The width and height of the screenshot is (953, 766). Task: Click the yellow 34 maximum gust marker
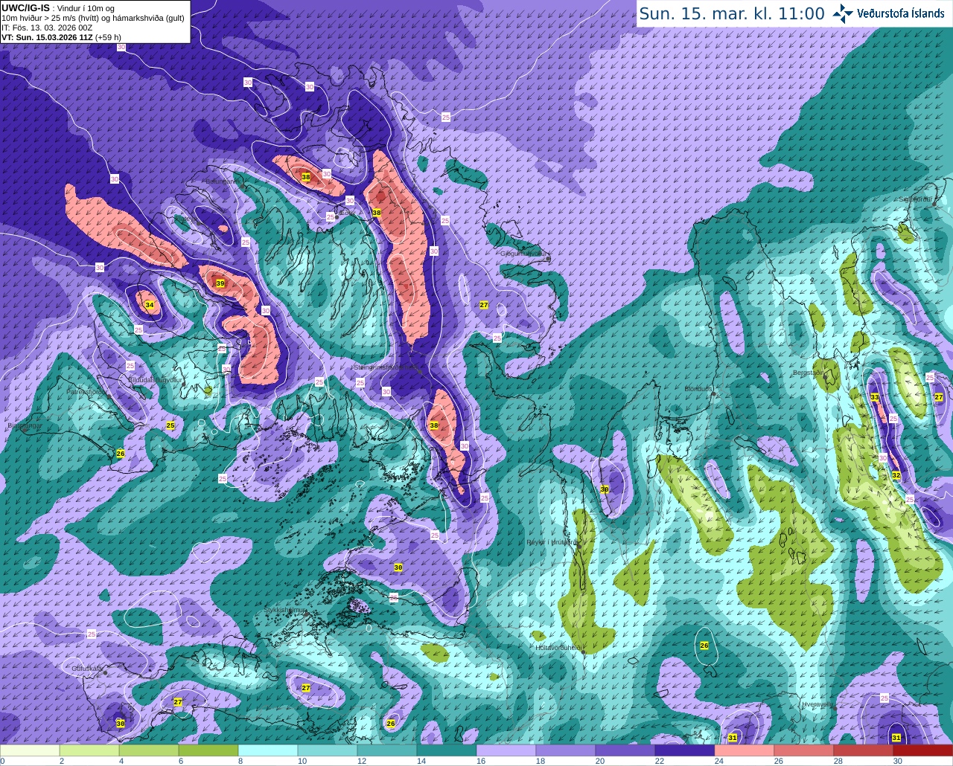click(x=150, y=305)
